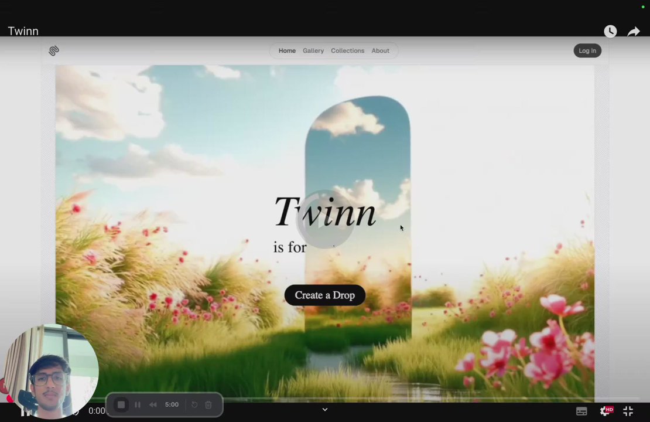
Task: Click the 'is for' tagline text
Action: [290, 247]
